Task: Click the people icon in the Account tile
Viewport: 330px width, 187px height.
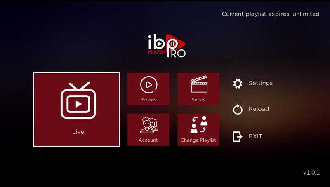Action: [x=148, y=125]
